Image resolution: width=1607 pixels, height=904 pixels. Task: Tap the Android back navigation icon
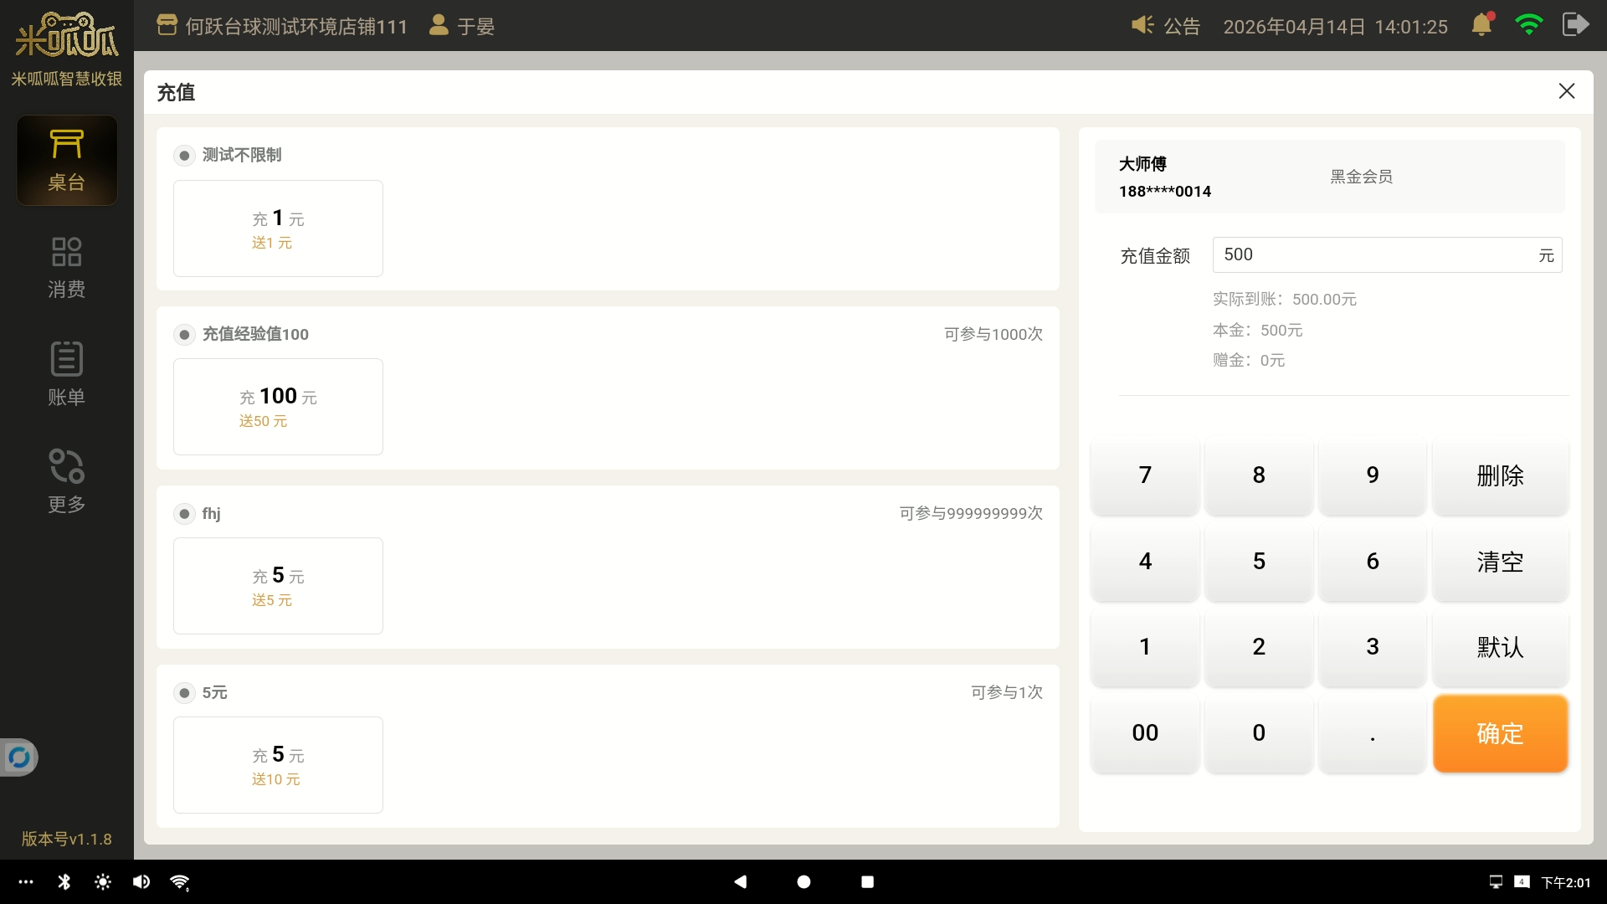click(x=740, y=881)
